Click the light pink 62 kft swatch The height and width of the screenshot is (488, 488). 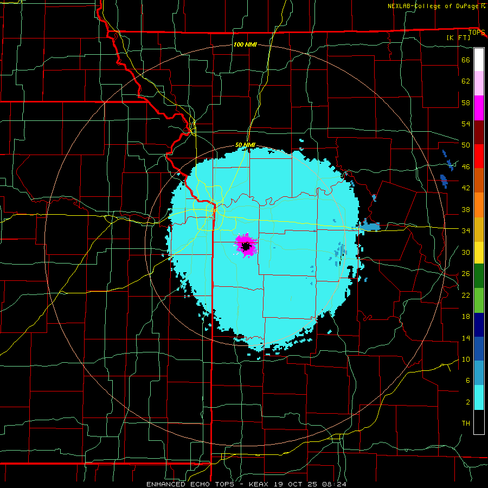click(479, 84)
